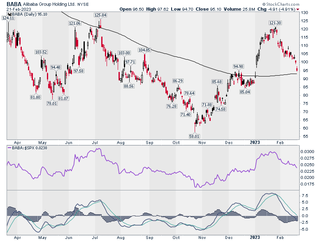This screenshot has height=241, width=321.
Task: Click the 7.5 value on the MACD scale
Action: click(305, 196)
